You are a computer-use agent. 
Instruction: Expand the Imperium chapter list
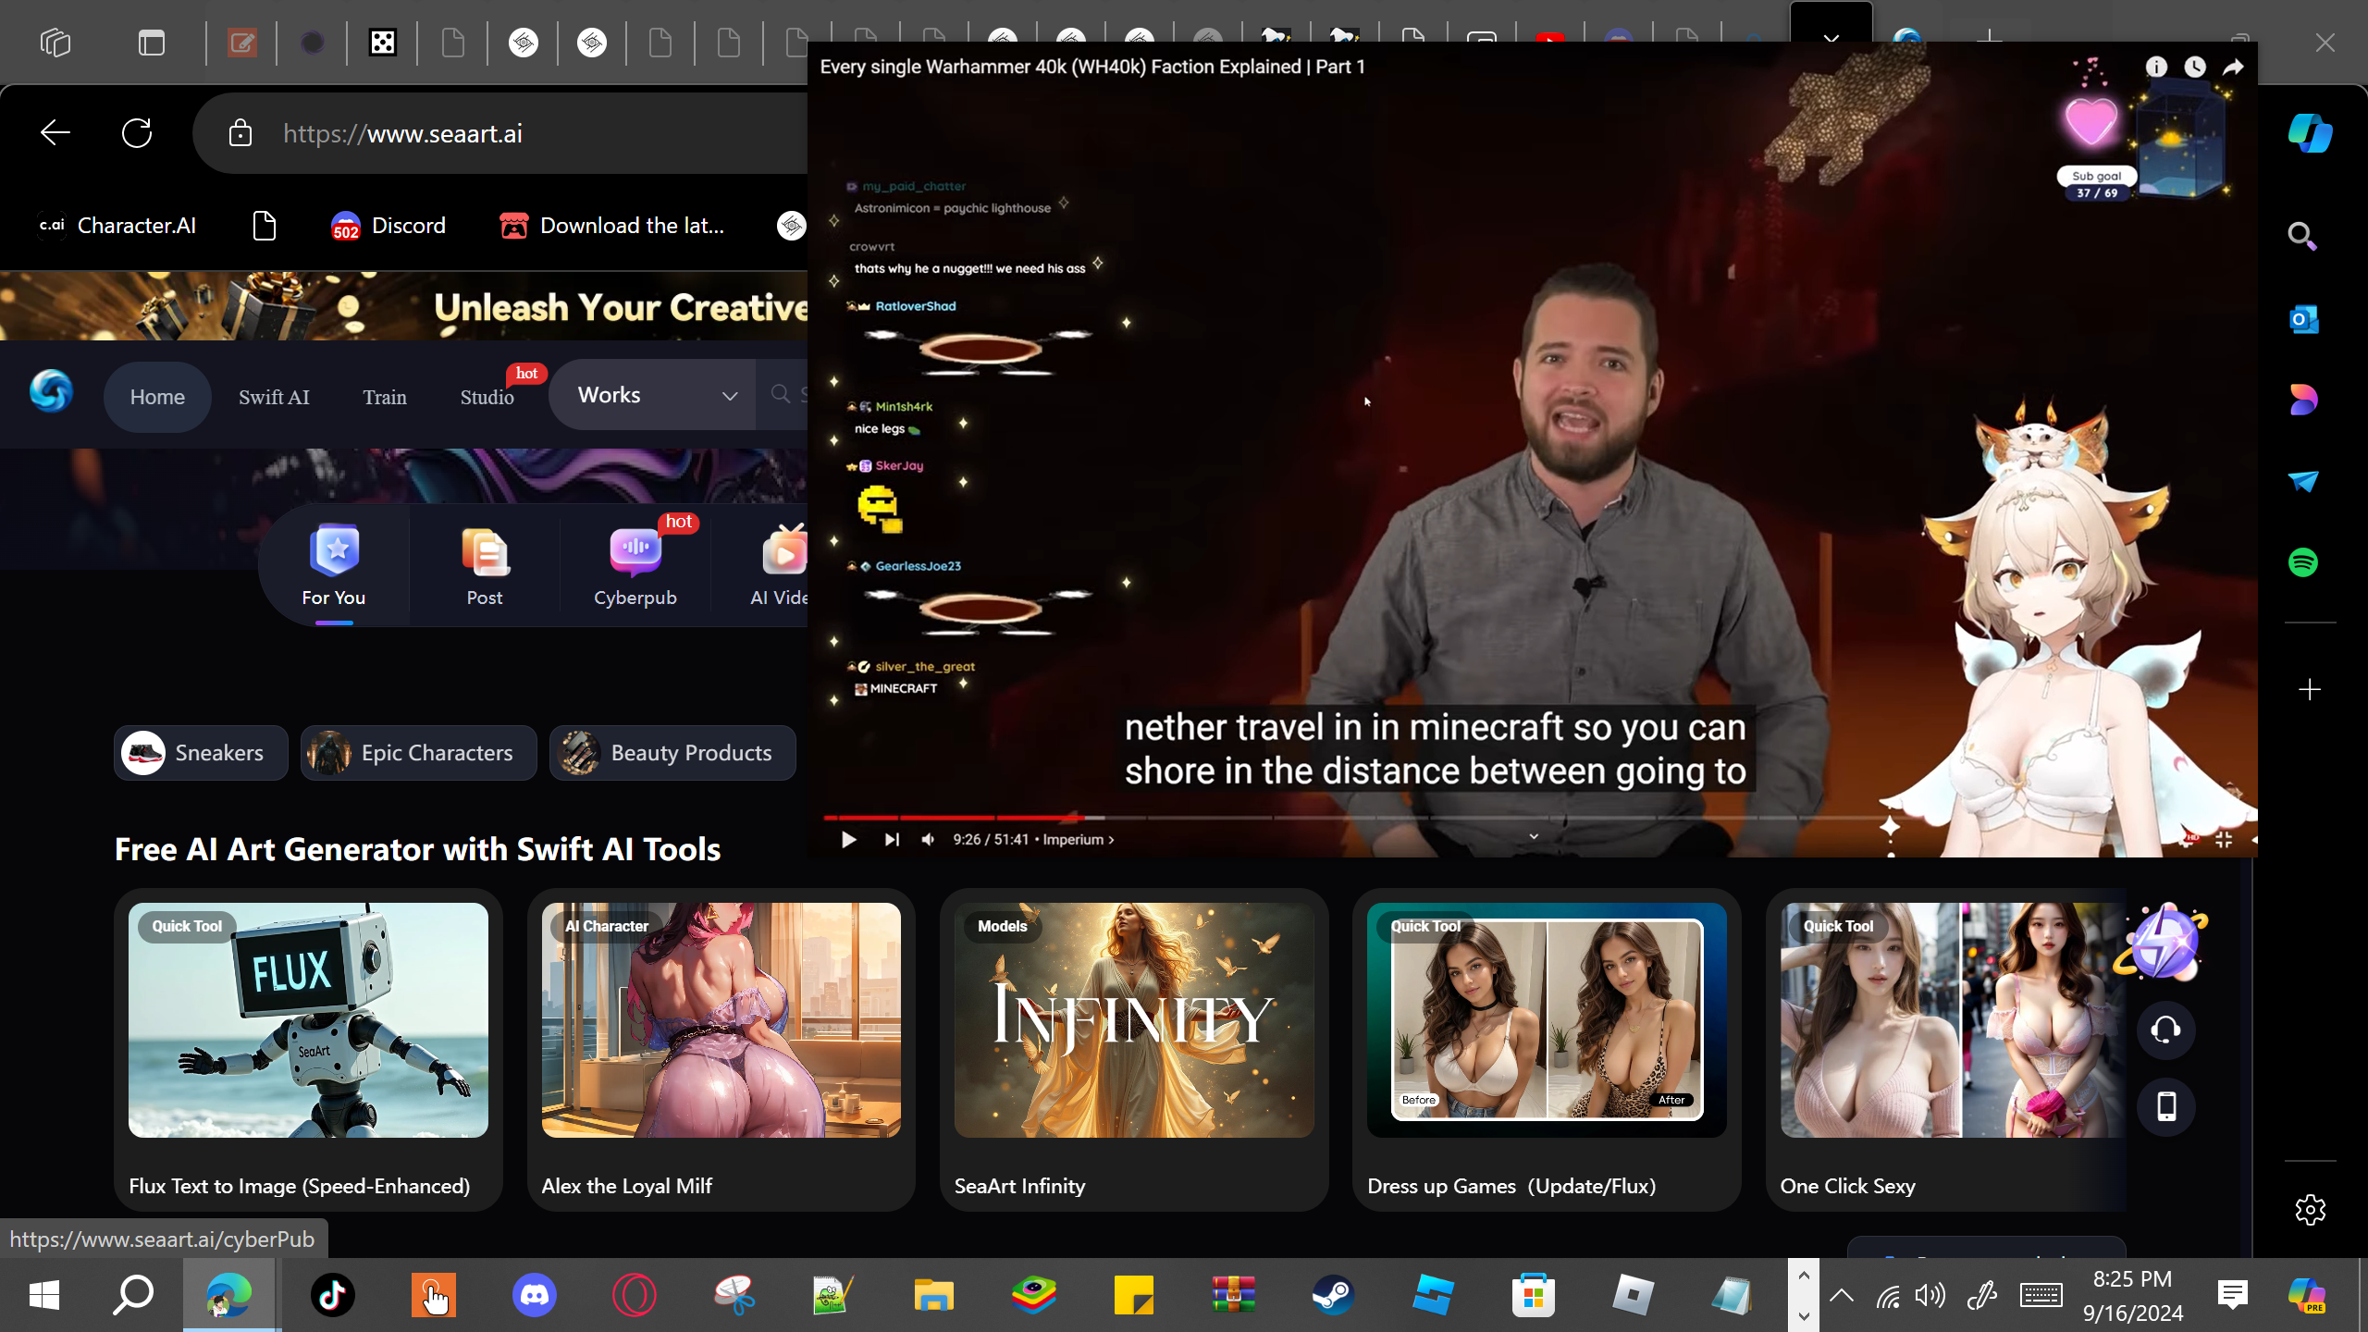[1079, 840]
